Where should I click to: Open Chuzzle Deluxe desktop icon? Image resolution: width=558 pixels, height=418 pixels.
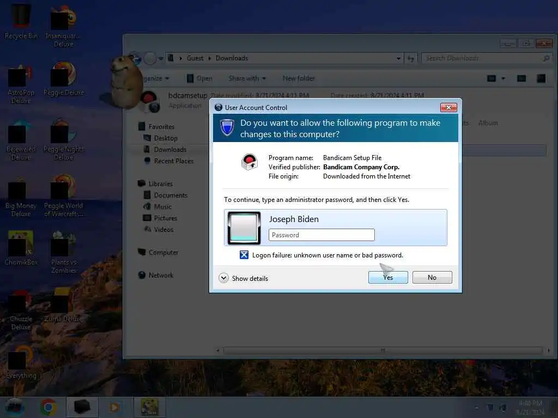click(21, 311)
